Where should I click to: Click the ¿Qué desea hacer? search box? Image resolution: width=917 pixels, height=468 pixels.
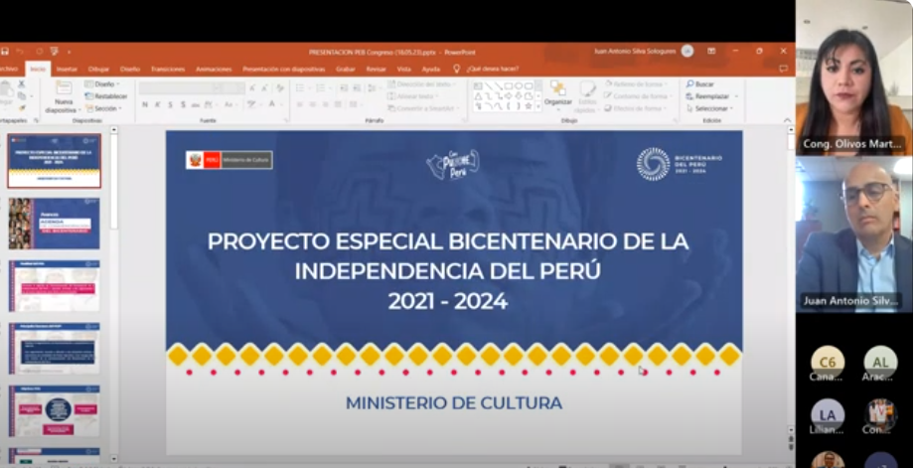point(488,69)
